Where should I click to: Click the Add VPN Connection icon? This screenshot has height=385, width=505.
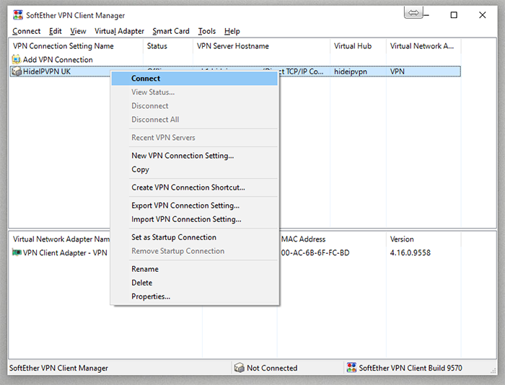[17, 60]
